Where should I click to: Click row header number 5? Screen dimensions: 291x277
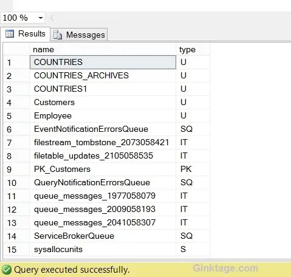click(x=16, y=116)
